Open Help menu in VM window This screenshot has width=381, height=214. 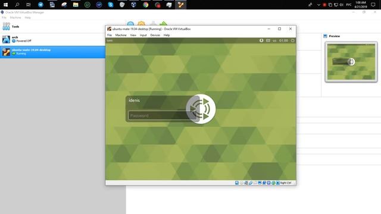[167, 35]
